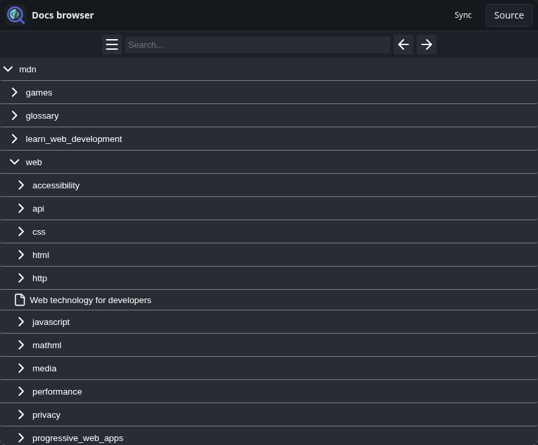Focus the Search input field
Screen dimensions: 538x445
pos(257,44)
